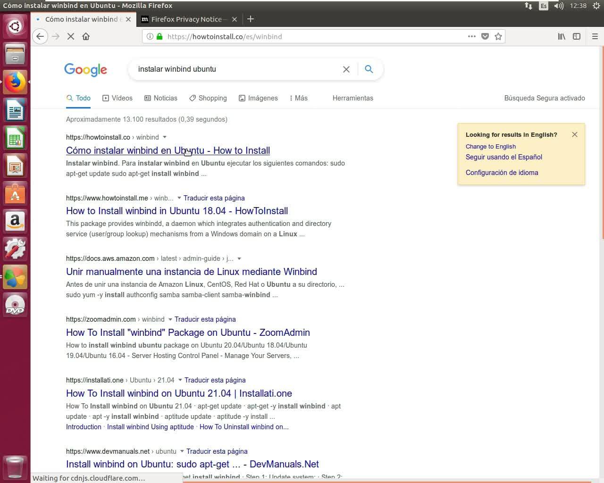
Task: Expand options arrow for howtoinstall.me result
Action: 179,198
